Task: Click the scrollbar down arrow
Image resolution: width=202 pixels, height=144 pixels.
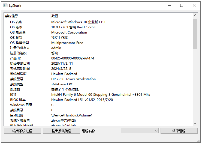Action: coord(195,124)
